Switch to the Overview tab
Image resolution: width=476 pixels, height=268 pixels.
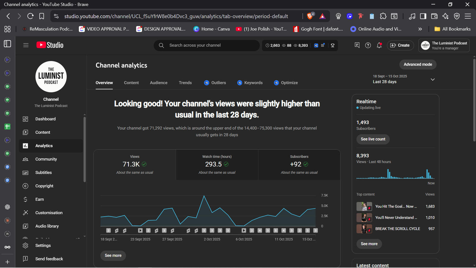pos(104,83)
